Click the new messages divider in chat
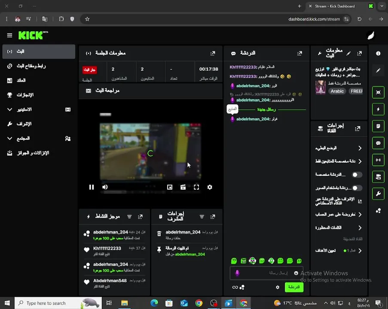 click(266, 109)
